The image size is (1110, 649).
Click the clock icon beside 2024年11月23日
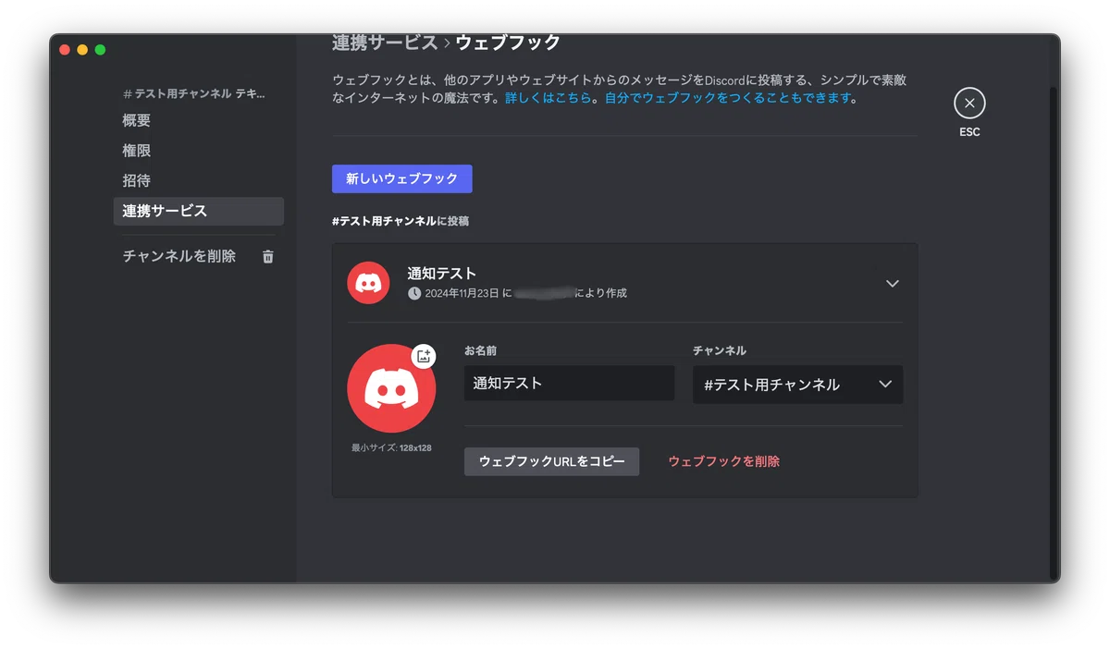click(x=414, y=293)
